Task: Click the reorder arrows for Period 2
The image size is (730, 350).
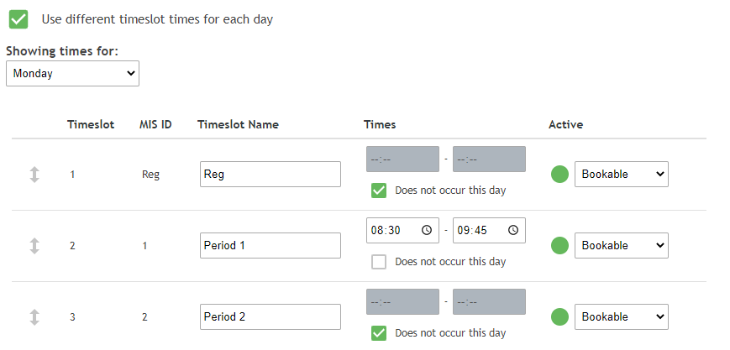Action: (34, 317)
